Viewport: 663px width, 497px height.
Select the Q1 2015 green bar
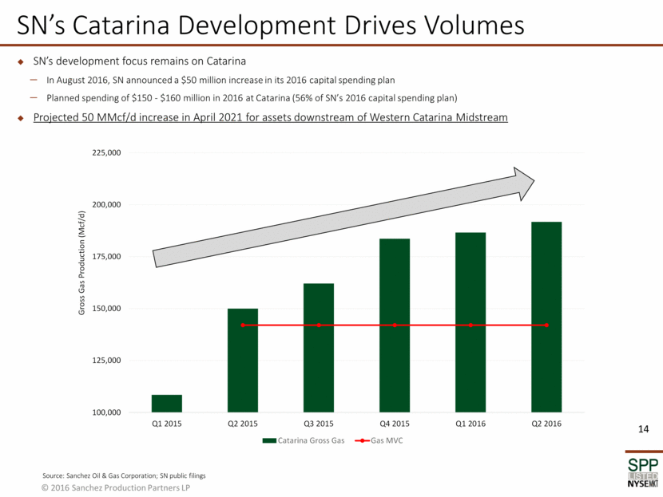[167, 403]
